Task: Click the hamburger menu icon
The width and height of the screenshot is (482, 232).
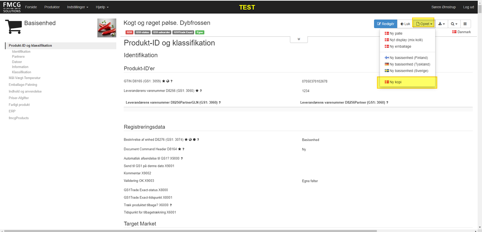Action: click(465, 24)
